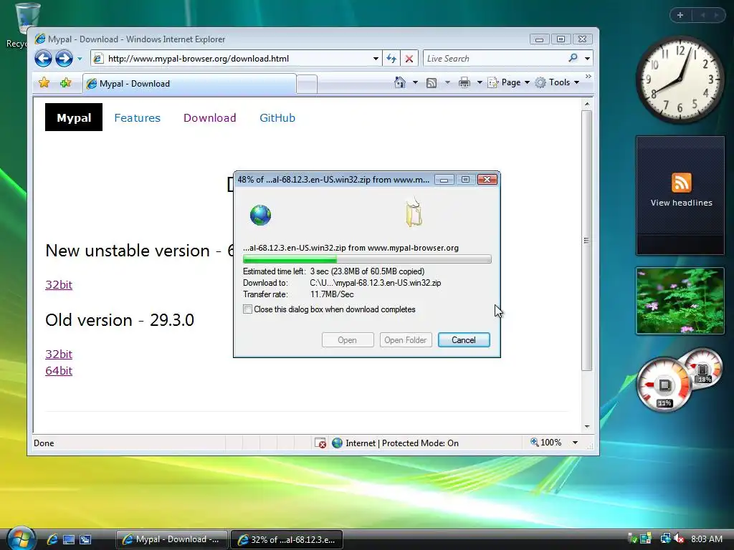The width and height of the screenshot is (734, 550).
Task: Show more toolbar commands chevron
Action: coord(588,76)
